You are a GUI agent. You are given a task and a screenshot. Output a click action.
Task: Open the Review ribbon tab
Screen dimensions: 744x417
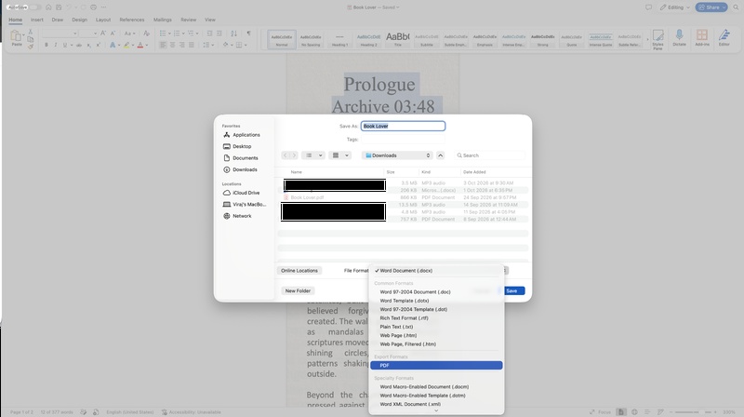click(189, 20)
